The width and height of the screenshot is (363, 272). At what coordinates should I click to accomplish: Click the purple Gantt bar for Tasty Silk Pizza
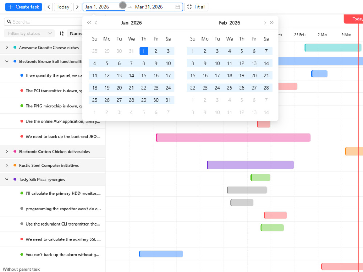(250, 165)
